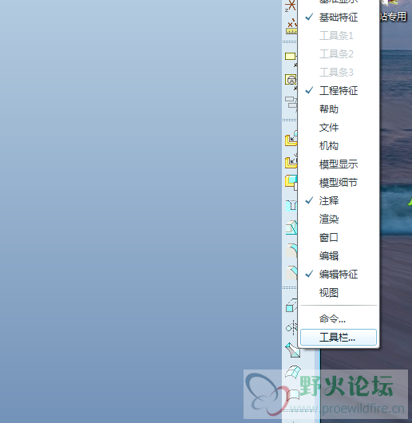
Task: Enable the 模型显示 toolbar
Action: (x=338, y=164)
